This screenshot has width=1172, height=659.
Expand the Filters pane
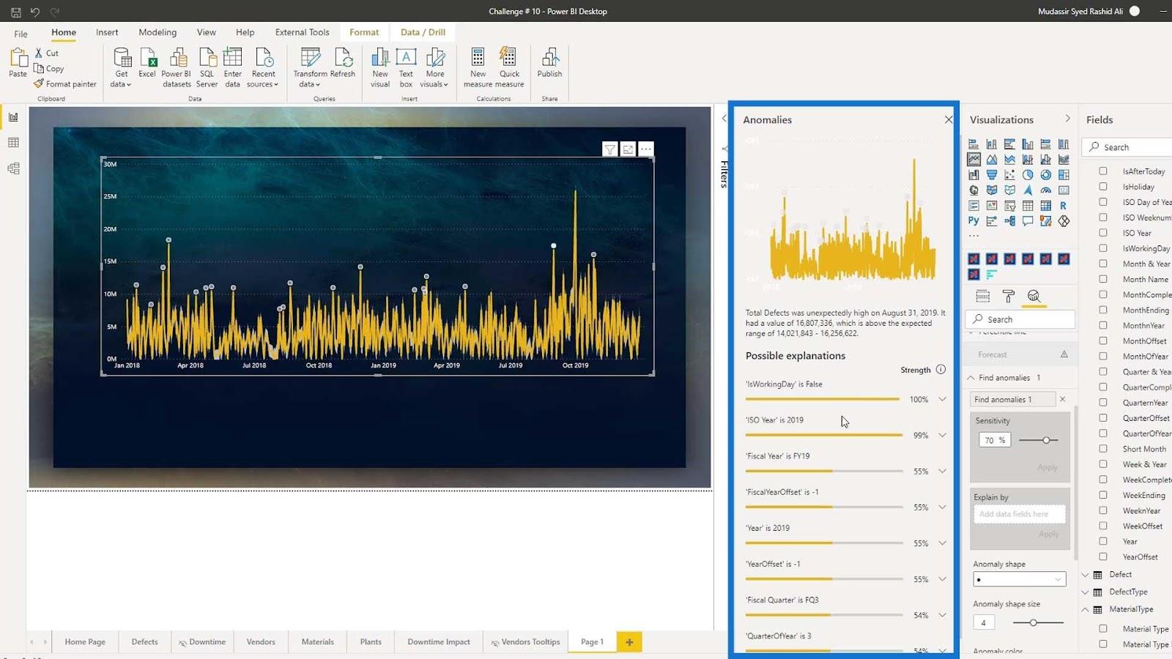[x=724, y=118]
